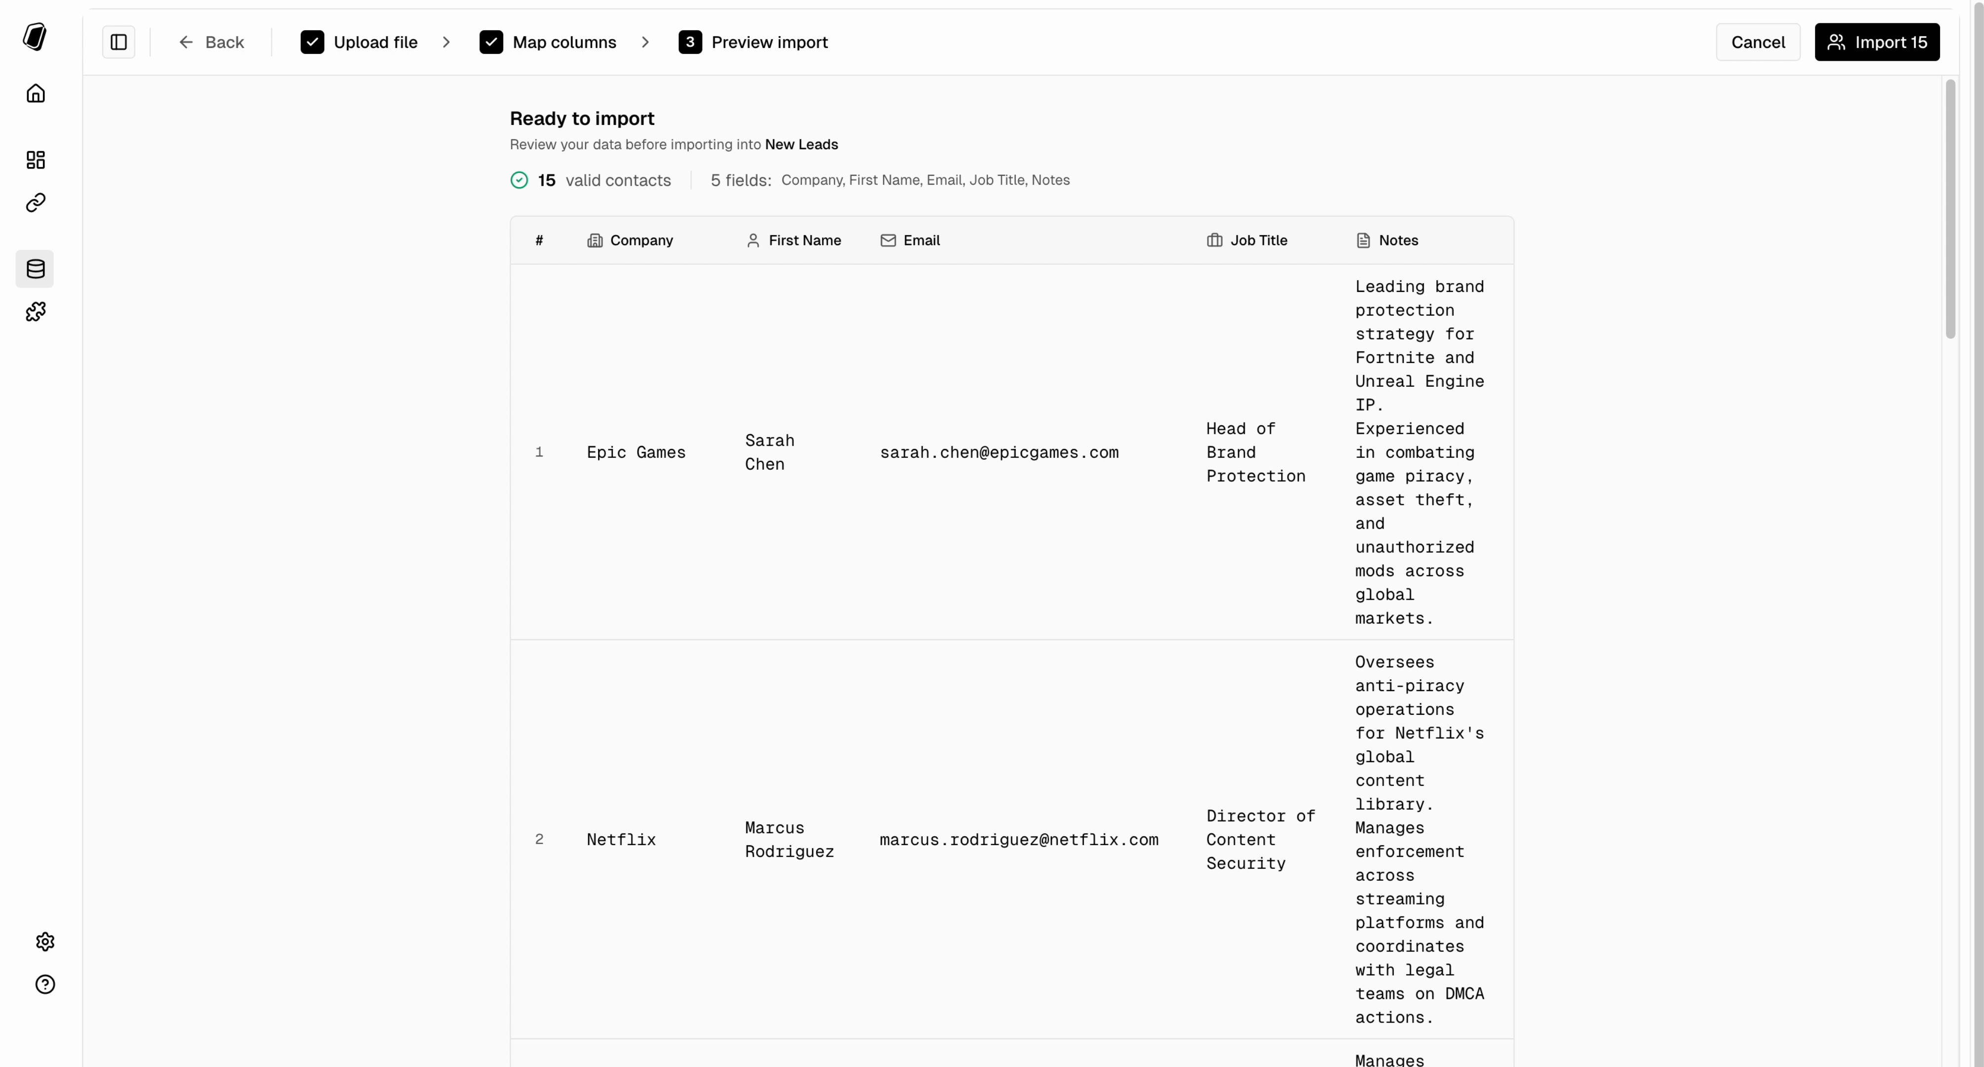Click the Upload file step checkbox
This screenshot has height=1067, width=1984.
[x=312, y=41]
